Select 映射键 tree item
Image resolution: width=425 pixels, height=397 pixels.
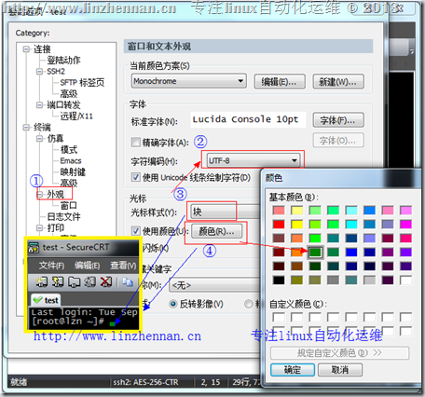click(x=73, y=171)
